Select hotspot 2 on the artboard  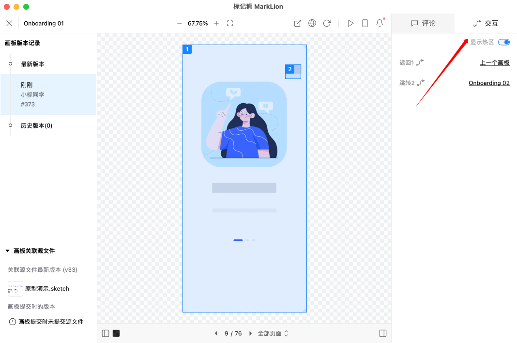[293, 72]
